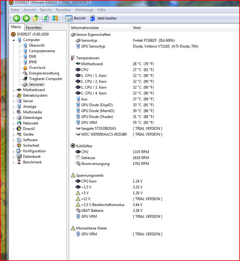Select DMI in the tree
Viewport: 240px width, 261px height.
(x=32, y=57)
